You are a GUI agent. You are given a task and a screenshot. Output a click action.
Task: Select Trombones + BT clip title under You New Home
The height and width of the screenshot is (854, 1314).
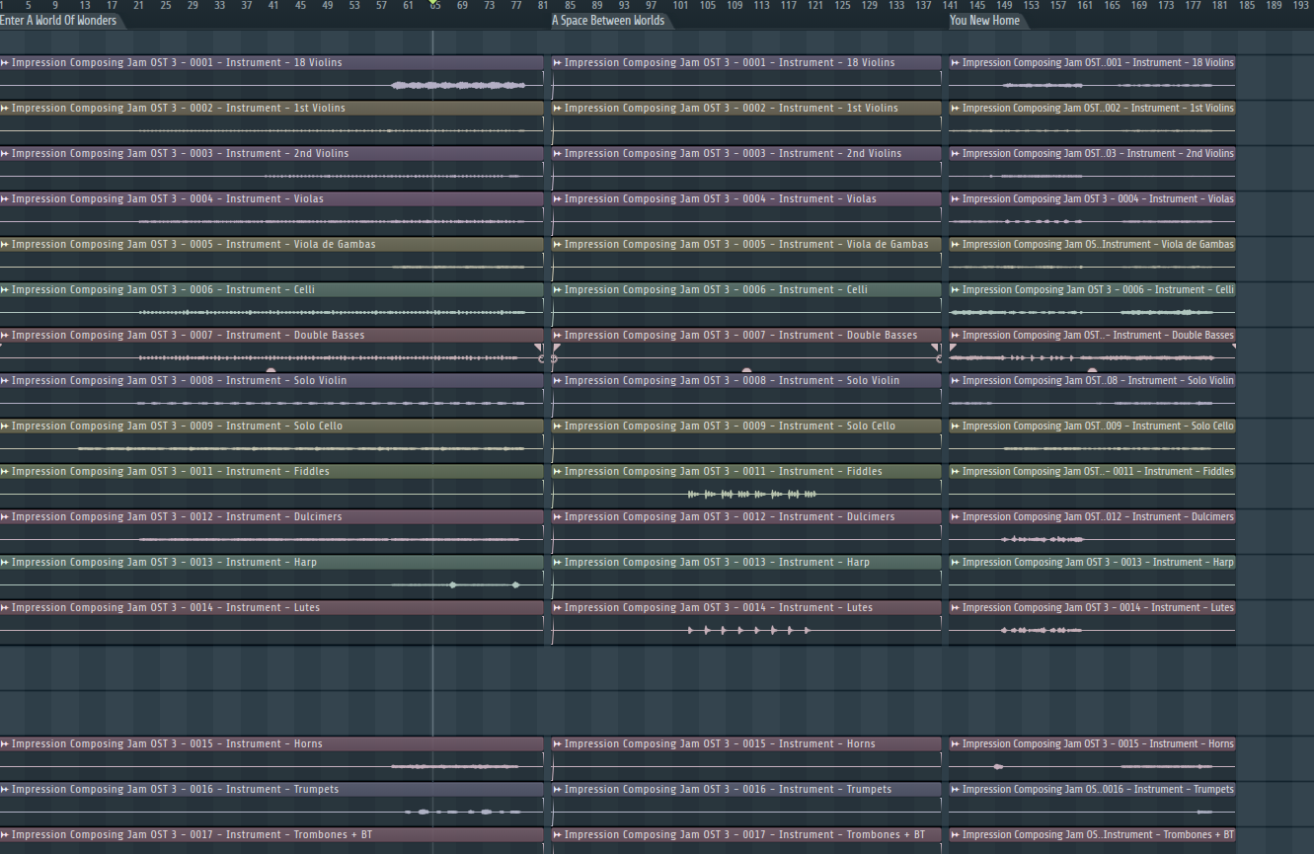pyautogui.click(x=1098, y=835)
